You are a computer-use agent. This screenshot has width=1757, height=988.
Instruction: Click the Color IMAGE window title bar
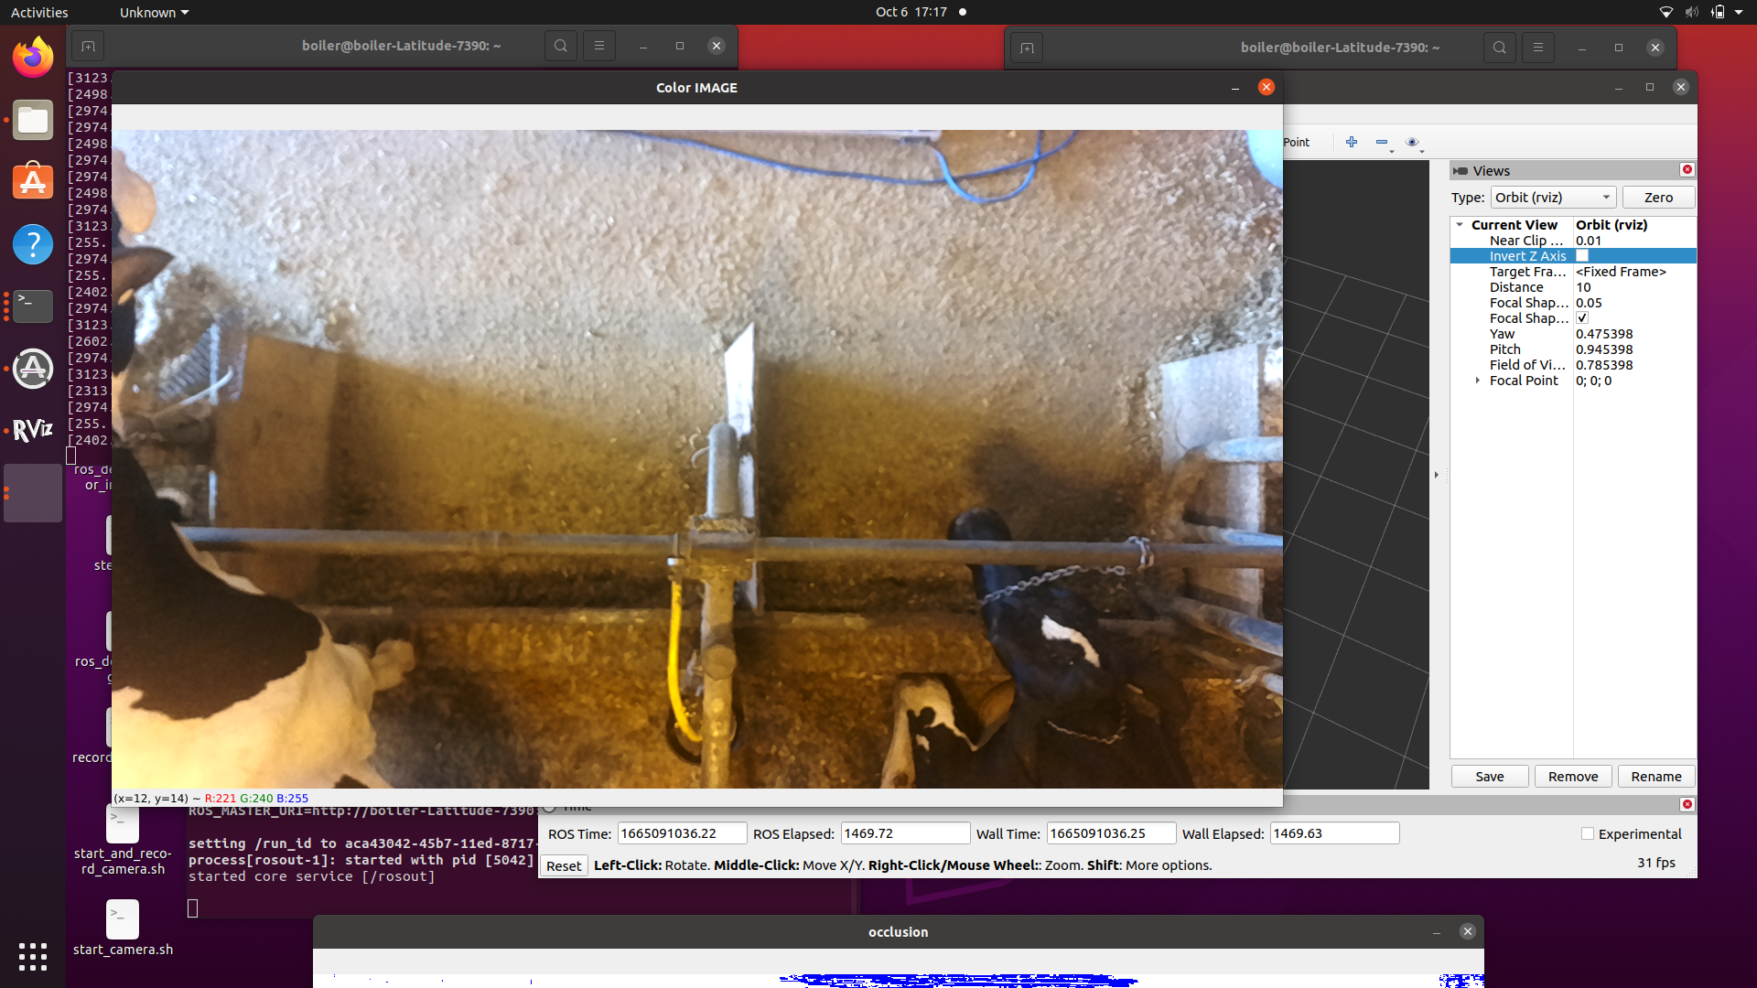(x=696, y=88)
